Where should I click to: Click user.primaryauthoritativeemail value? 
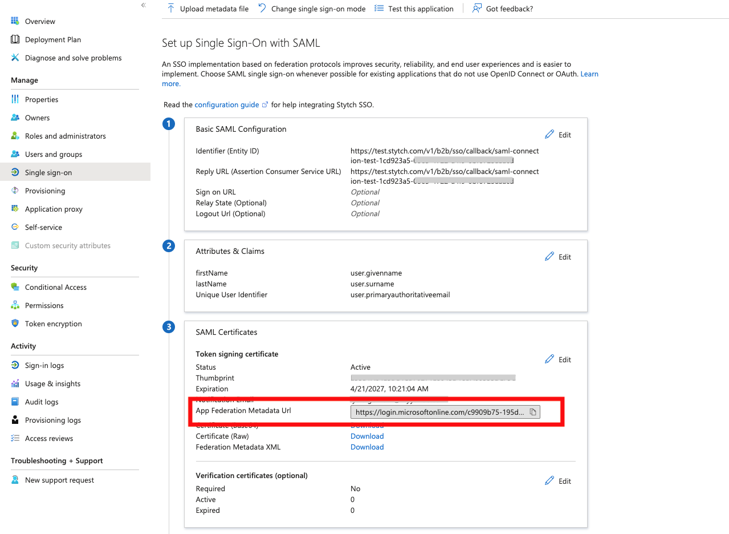tap(400, 295)
